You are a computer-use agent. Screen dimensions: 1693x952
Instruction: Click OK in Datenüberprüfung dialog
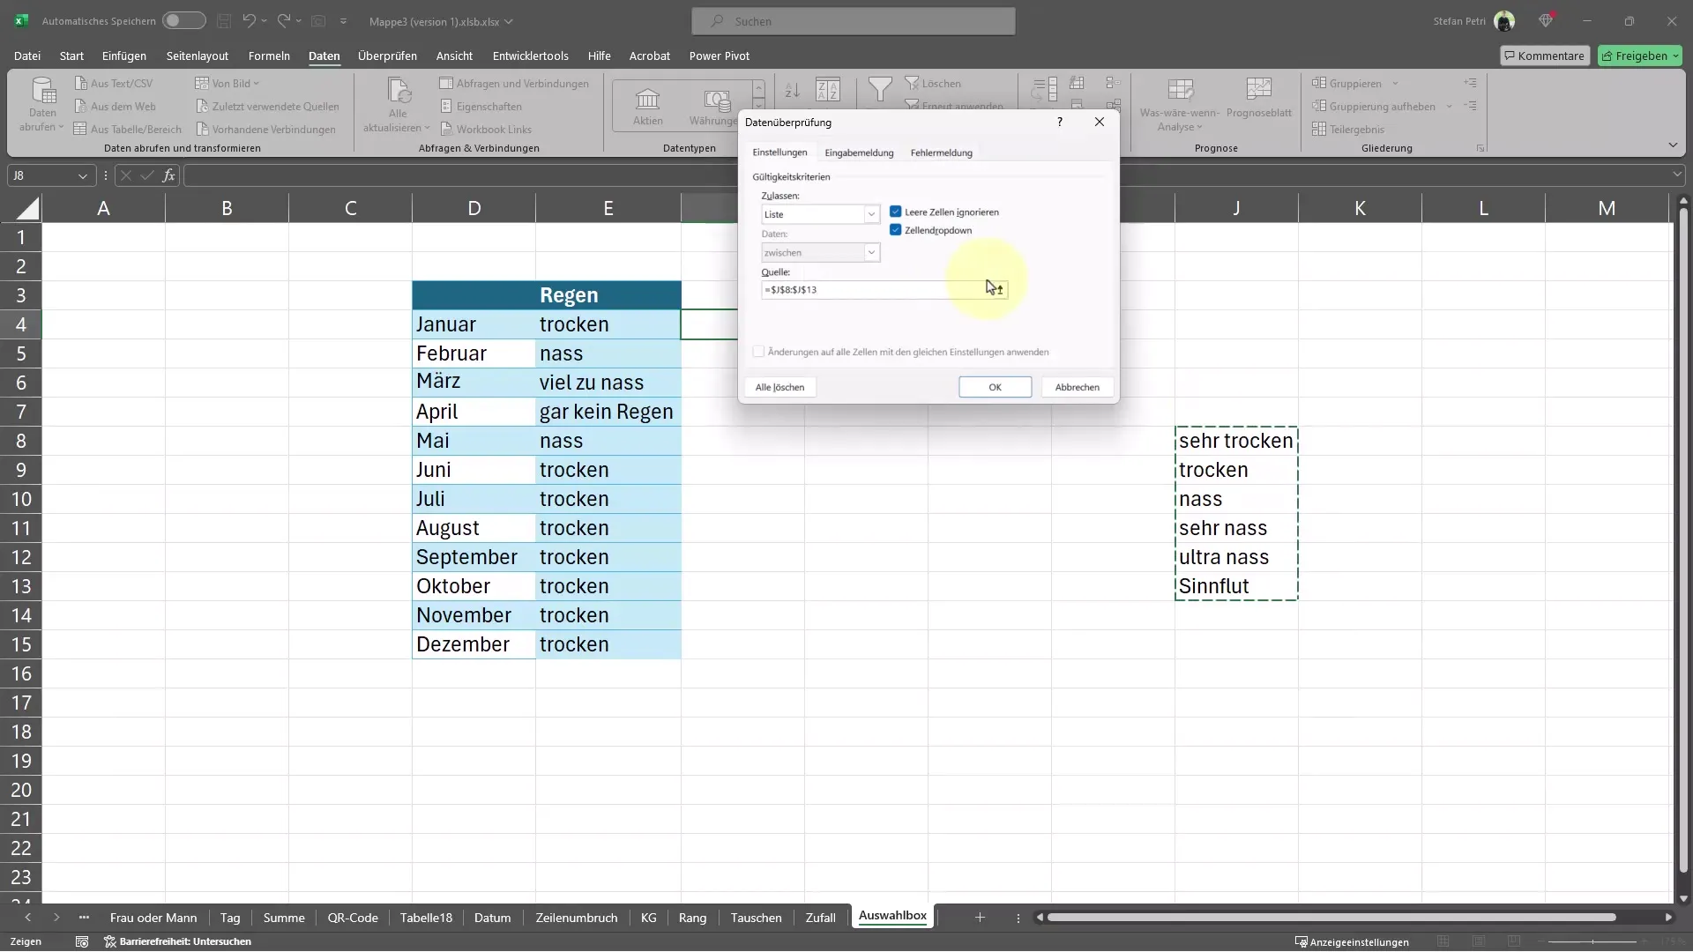(995, 387)
